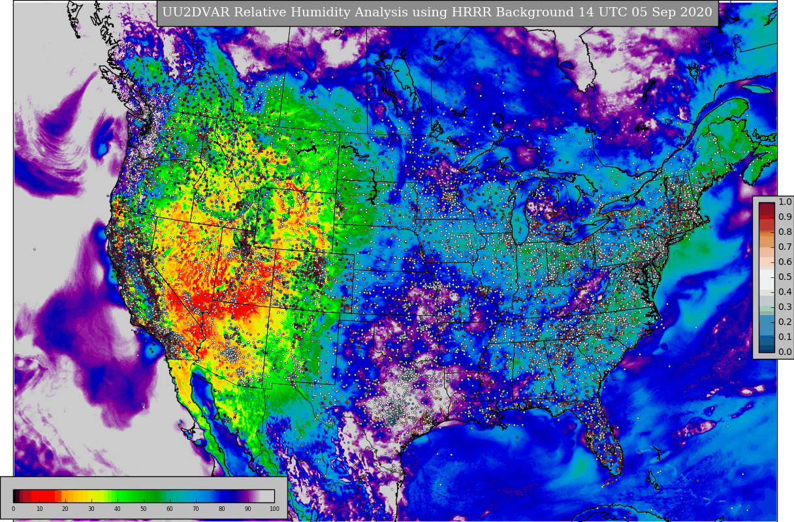The image size is (794, 522).
Task: Click the 0.2 label on the vertical scale
Action: pos(785,322)
